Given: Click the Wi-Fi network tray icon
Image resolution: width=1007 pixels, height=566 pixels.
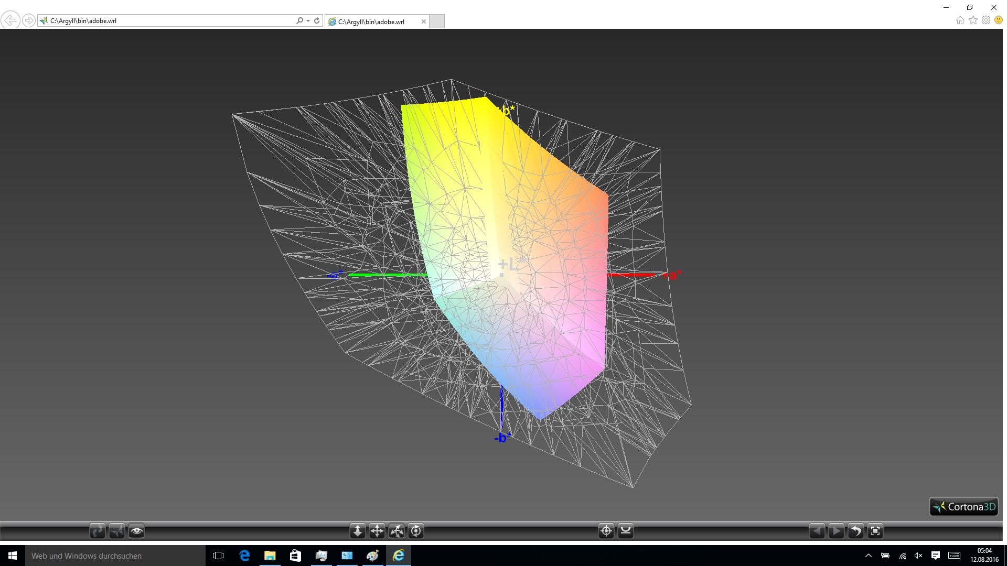Looking at the screenshot, I should tap(902, 556).
